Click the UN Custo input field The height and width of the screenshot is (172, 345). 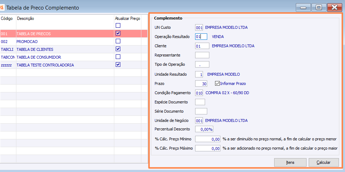[x=199, y=28]
